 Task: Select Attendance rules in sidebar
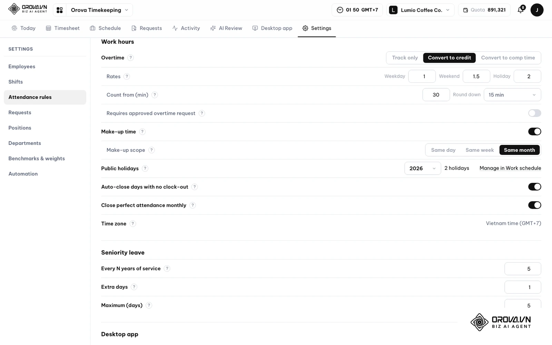coord(45,97)
